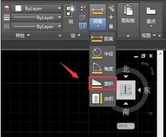Click 南 on the ViewCube compass

pos(126,112)
